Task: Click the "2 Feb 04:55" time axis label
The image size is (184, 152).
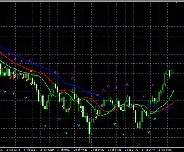Action: click(x=165, y=150)
